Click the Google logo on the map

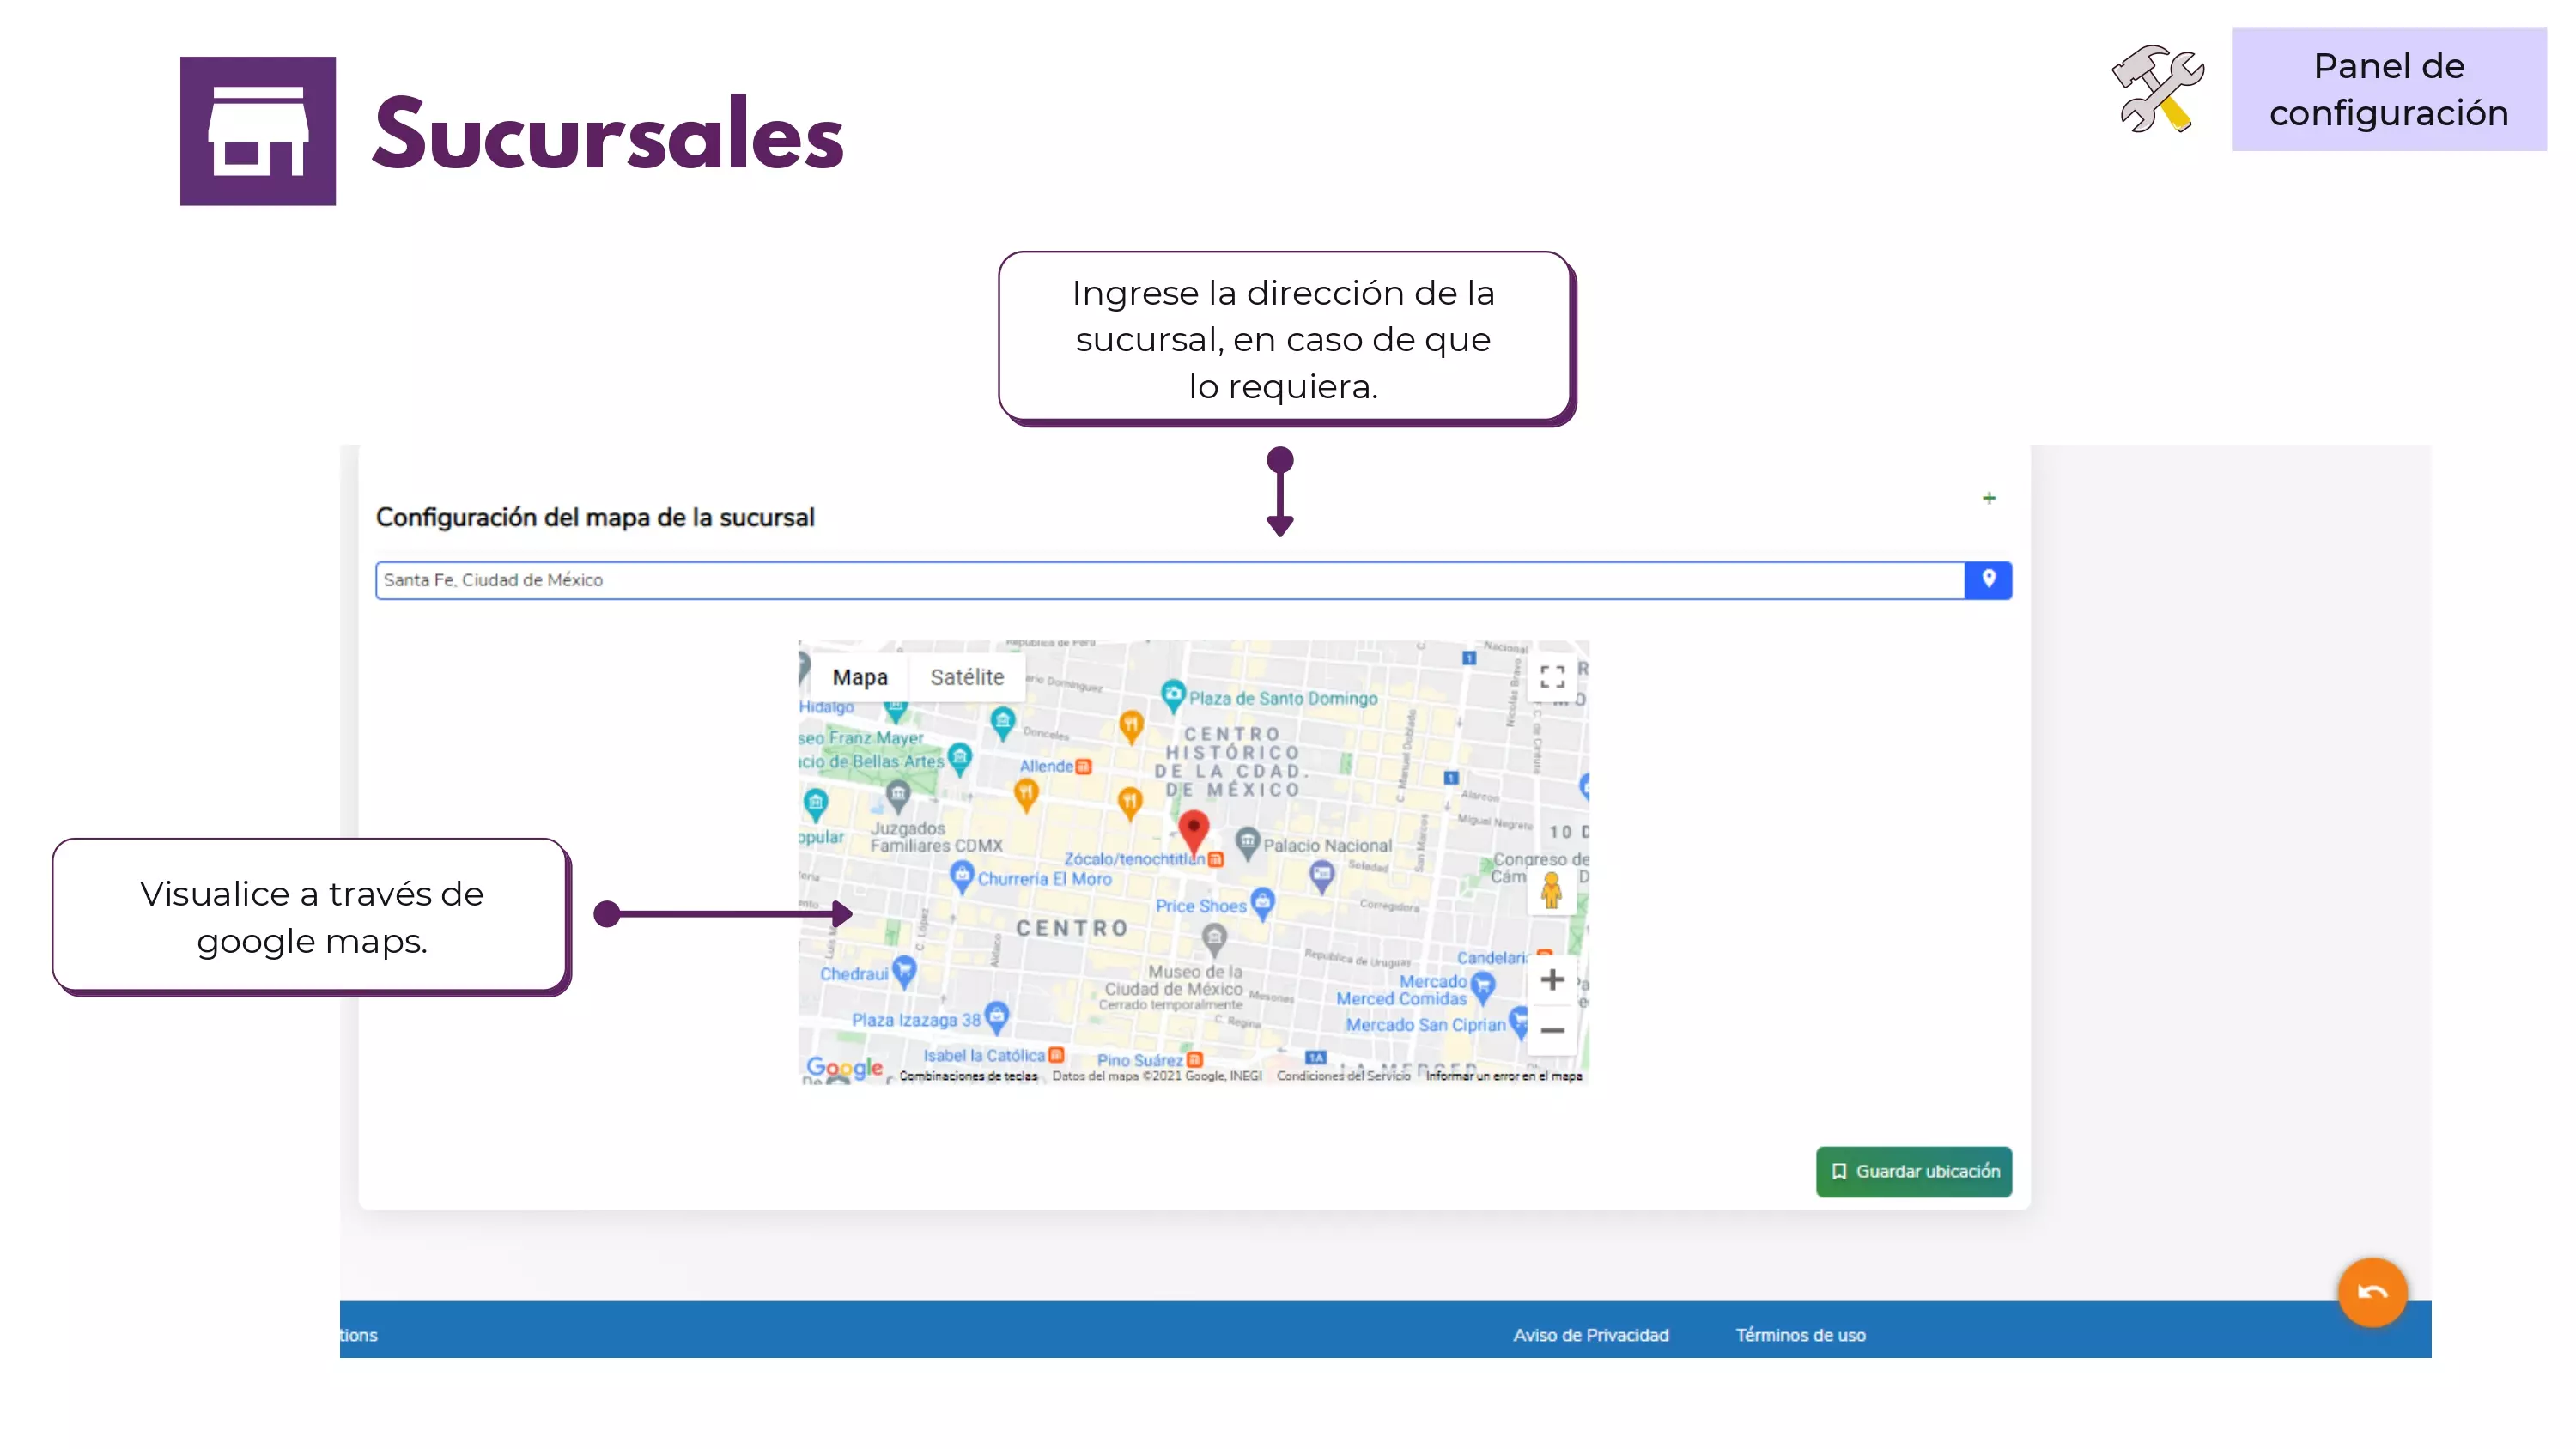[844, 1067]
